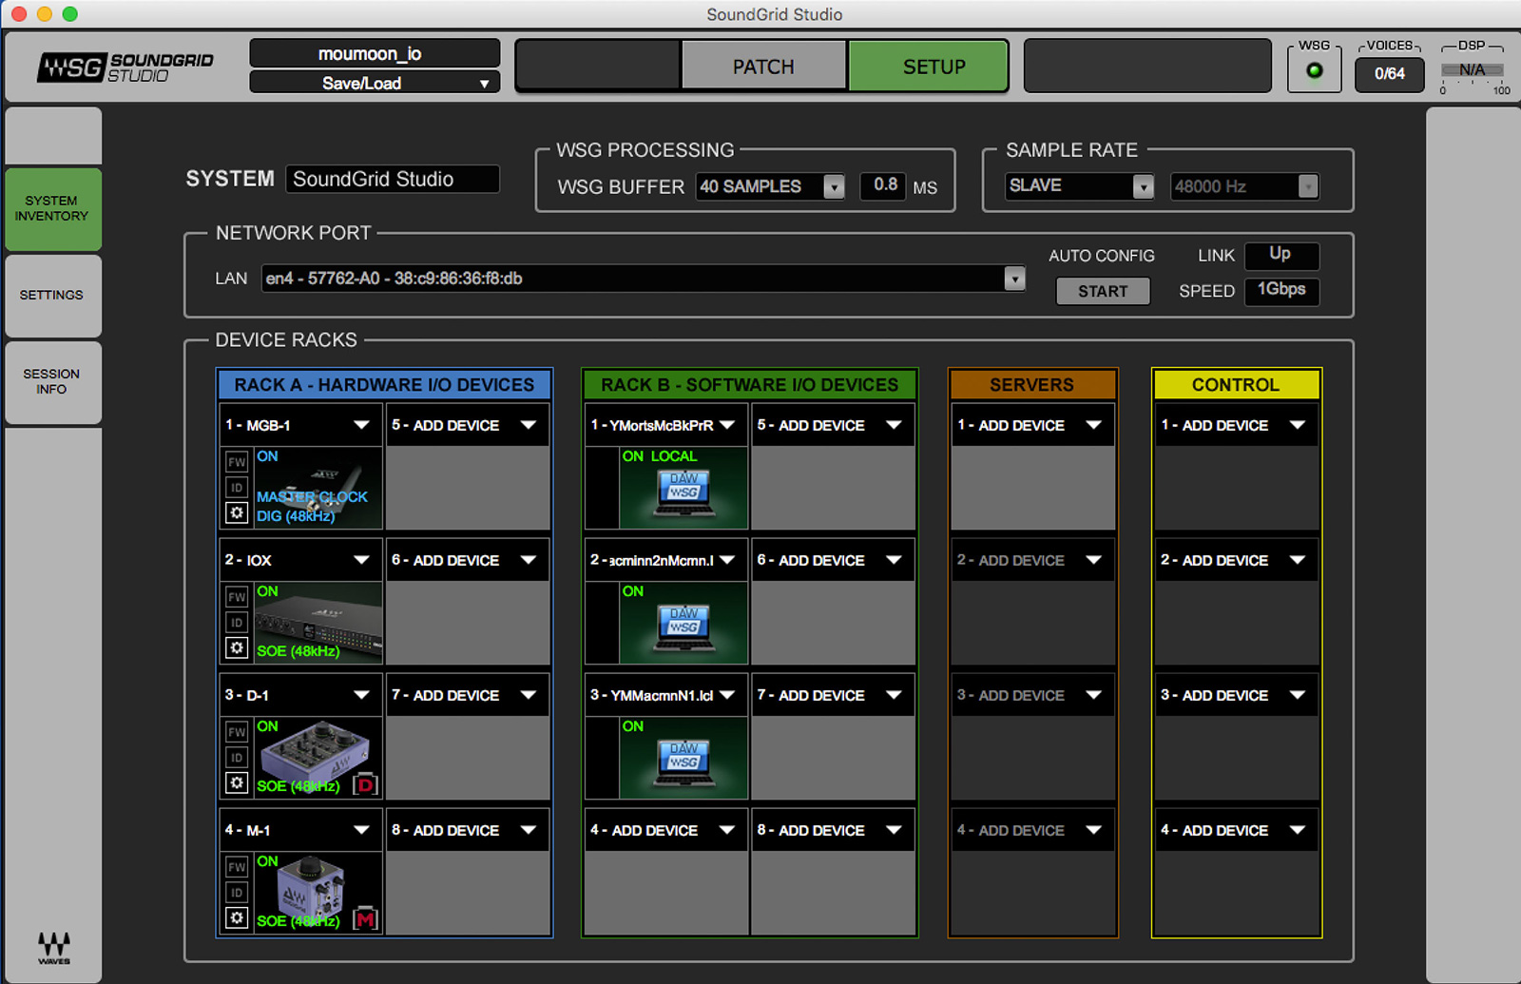Toggle ON for Rack B slot 2 driver

(x=633, y=591)
